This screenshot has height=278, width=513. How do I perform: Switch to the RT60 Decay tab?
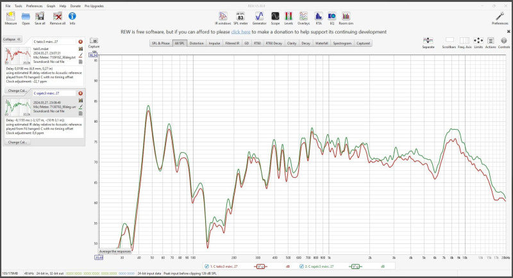(274, 43)
